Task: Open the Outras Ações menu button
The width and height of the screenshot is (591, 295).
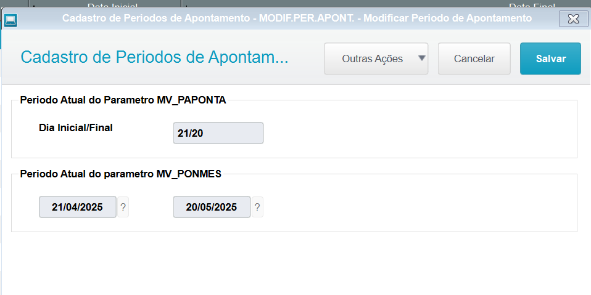Action: [373, 59]
